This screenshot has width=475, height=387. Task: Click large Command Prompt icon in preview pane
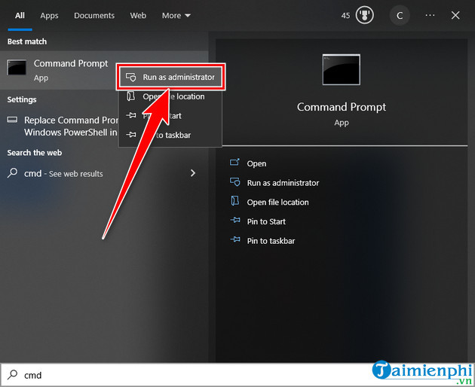[x=342, y=69]
